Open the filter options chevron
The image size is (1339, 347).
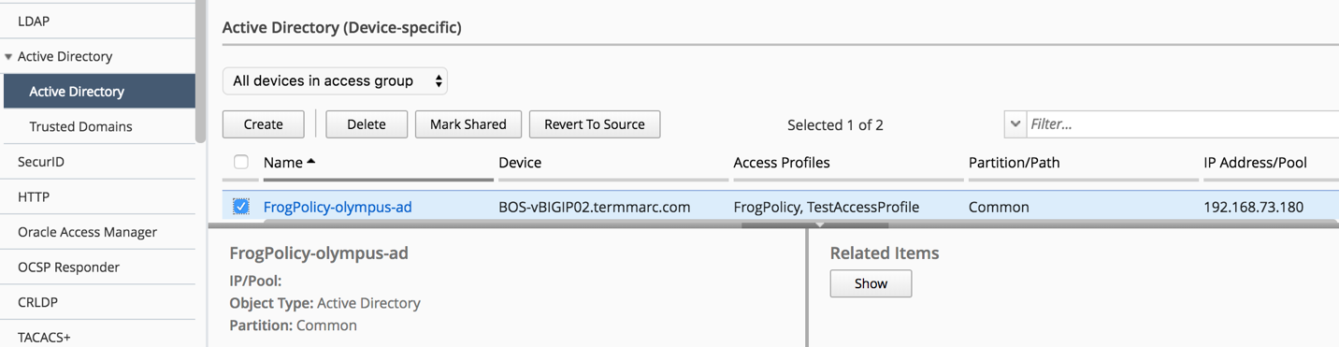coord(1015,124)
